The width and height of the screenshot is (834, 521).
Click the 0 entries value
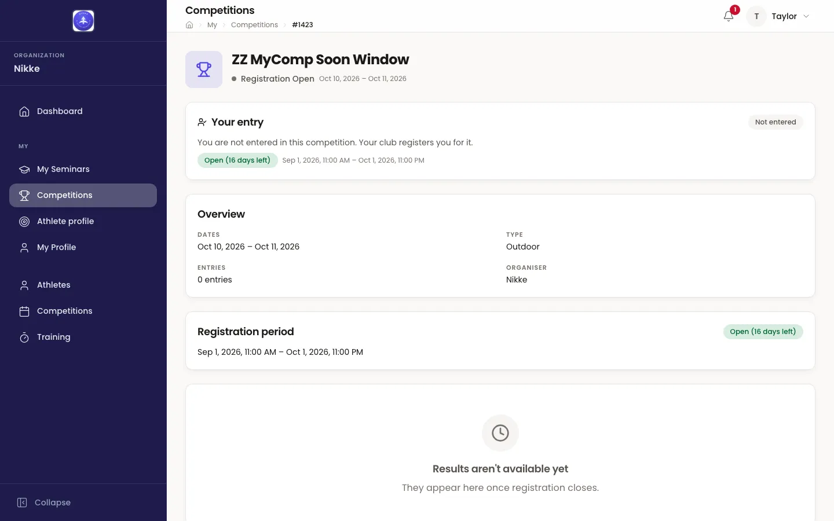[x=215, y=280]
